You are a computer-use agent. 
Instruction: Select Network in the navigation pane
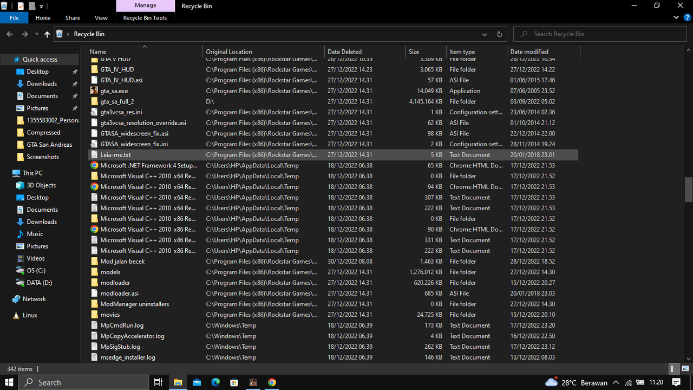pyautogui.click(x=34, y=299)
